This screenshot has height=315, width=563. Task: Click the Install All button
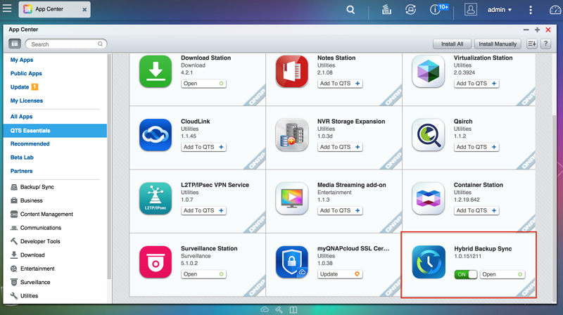pos(452,44)
